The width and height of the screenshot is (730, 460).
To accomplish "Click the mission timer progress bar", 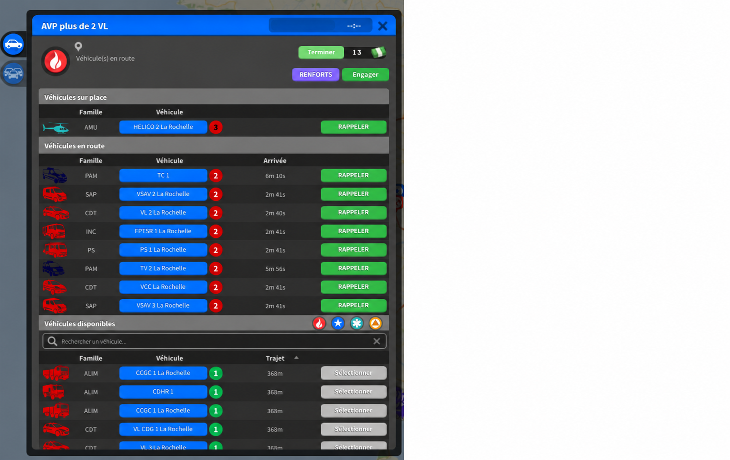I will pyautogui.click(x=321, y=25).
